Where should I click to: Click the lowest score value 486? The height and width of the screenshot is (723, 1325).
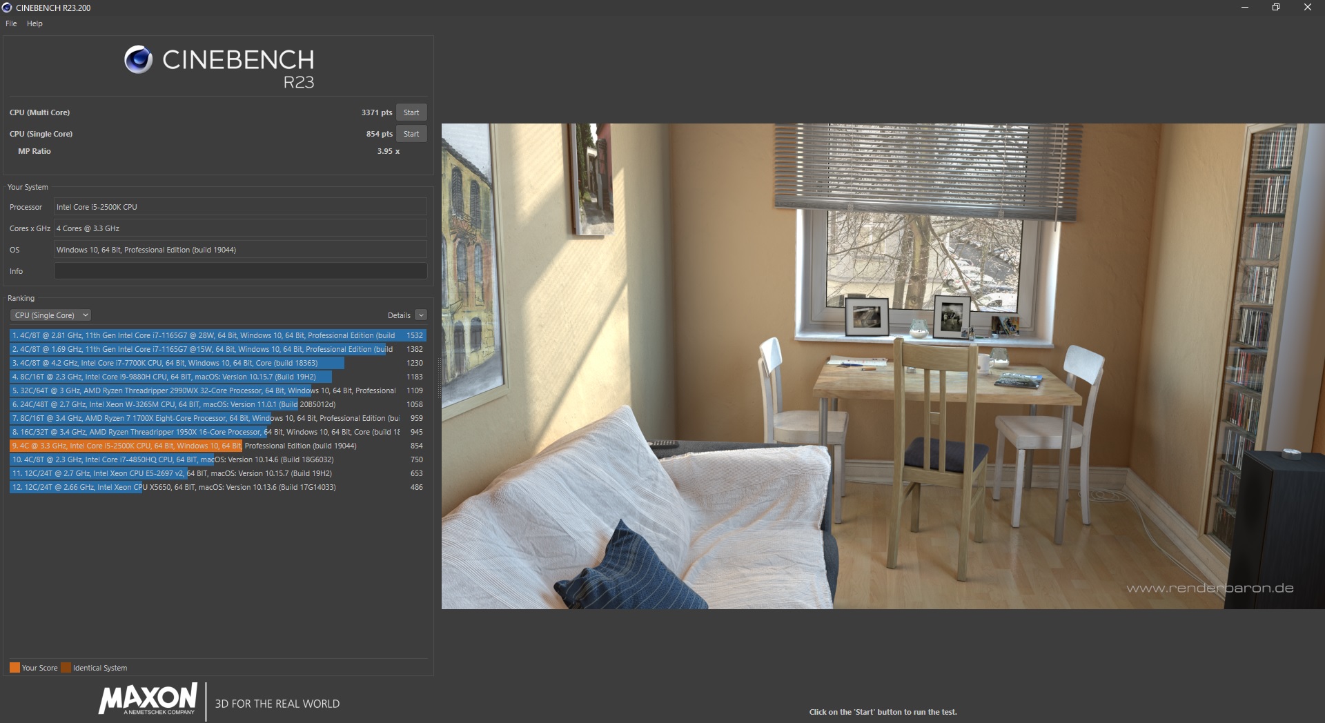[417, 487]
